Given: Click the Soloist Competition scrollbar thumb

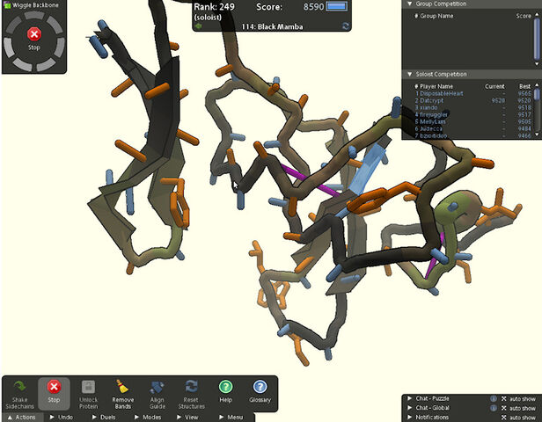Looking at the screenshot, I should 537,94.
